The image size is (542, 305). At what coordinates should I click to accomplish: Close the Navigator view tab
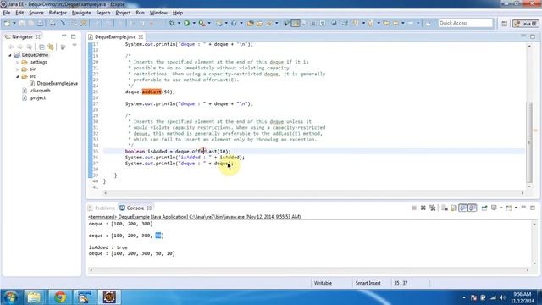coord(37,36)
